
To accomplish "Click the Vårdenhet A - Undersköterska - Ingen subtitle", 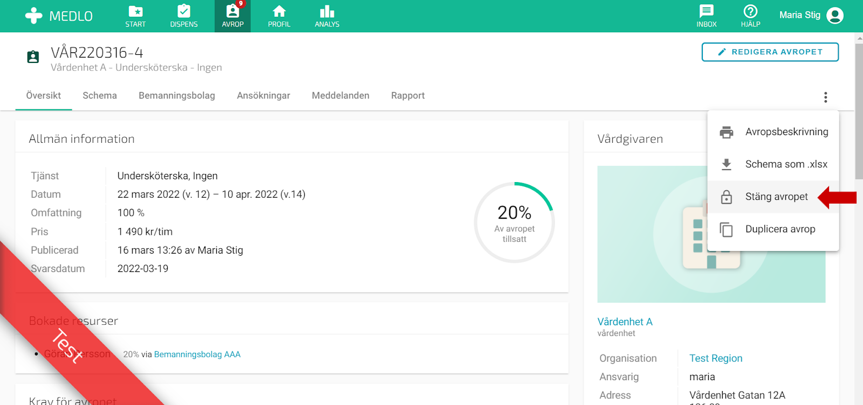I will pos(136,67).
